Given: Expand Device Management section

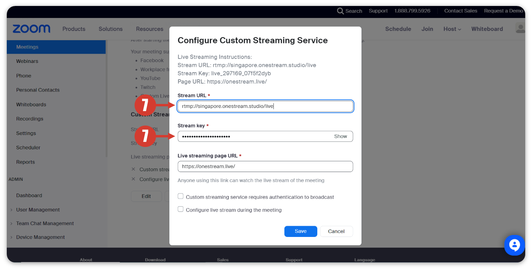Looking at the screenshot, I should click(x=40, y=237).
